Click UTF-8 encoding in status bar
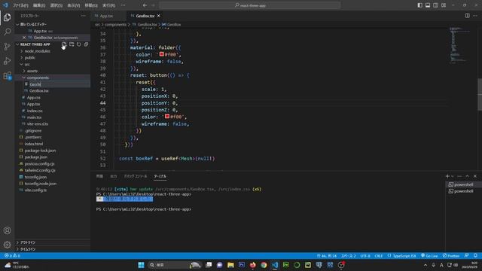Image resolution: width=482 pixels, height=271 pixels. [x=365, y=256]
